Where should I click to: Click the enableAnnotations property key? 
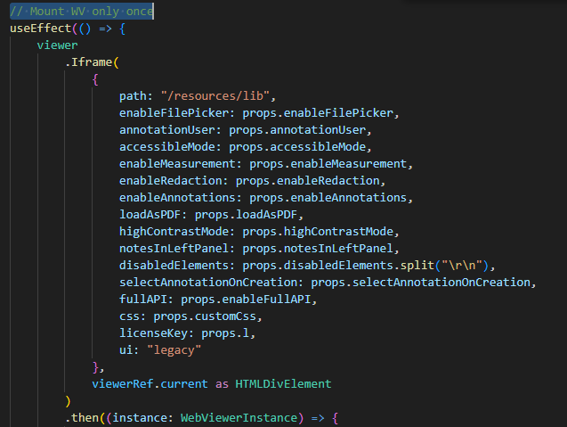click(x=177, y=198)
